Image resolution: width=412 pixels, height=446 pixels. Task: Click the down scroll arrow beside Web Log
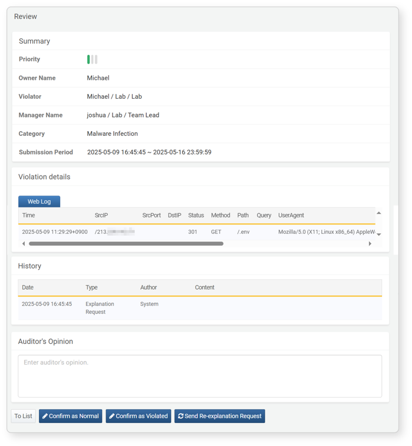click(x=378, y=235)
